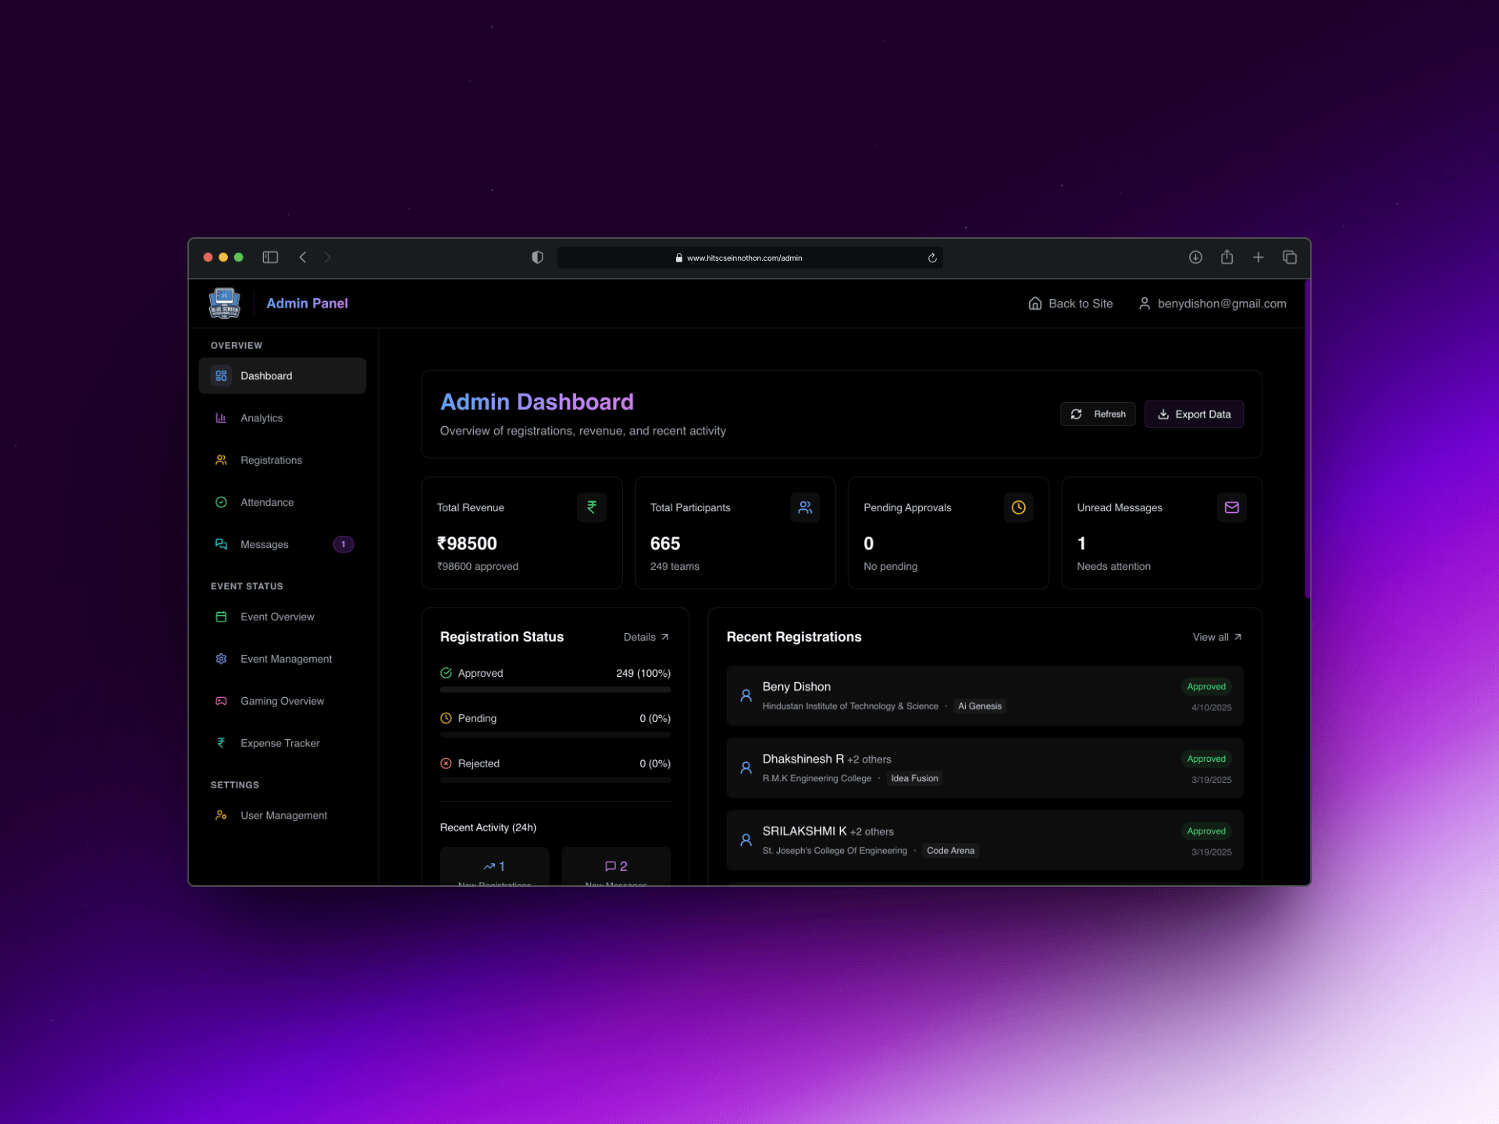
Task: Click the rupee icon on Total Revenue
Action: (592, 507)
